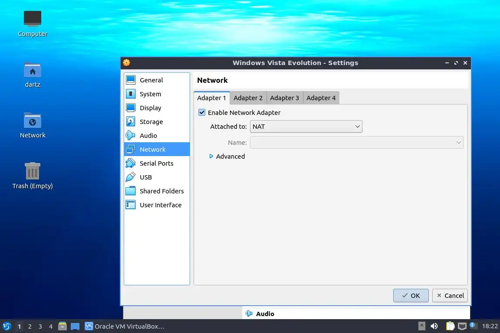Select the Storage label in the sidebar

coord(151,122)
